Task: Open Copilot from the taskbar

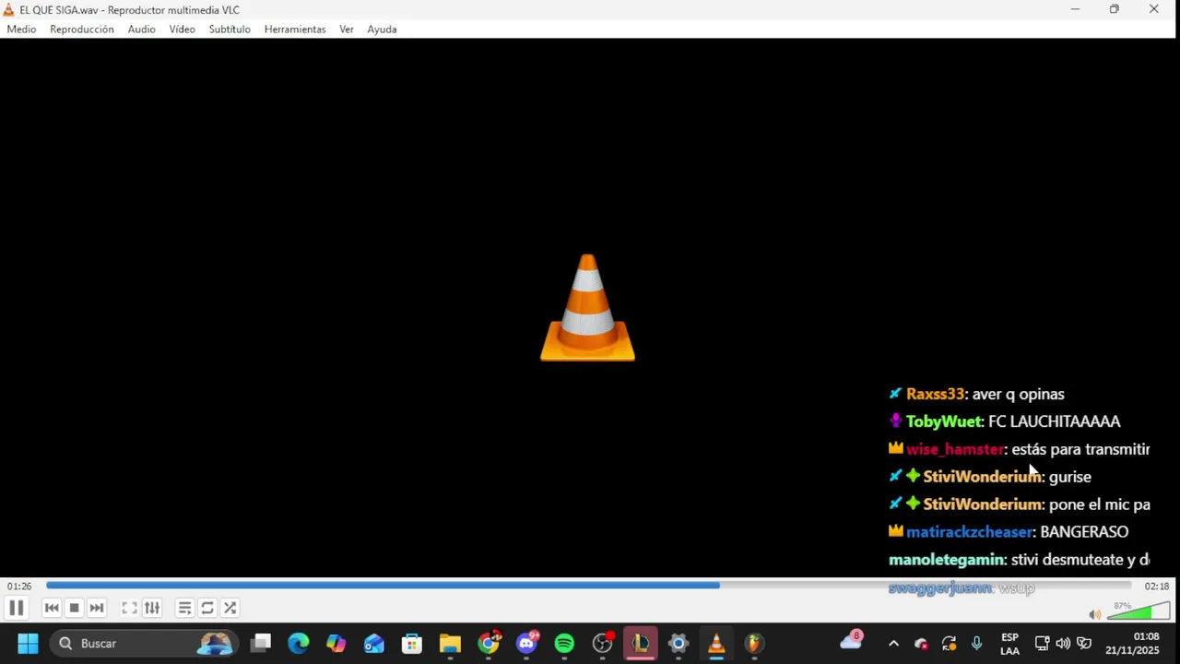Action: click(x=336, y=644)
